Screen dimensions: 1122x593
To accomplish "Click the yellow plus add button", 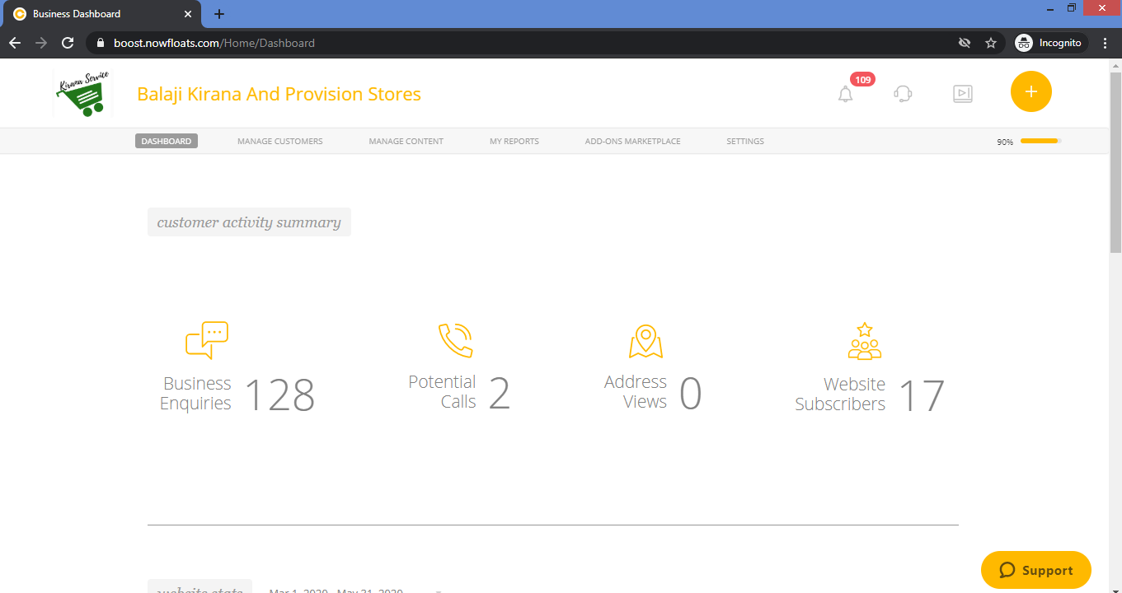I will click(x=1030, y=91).
